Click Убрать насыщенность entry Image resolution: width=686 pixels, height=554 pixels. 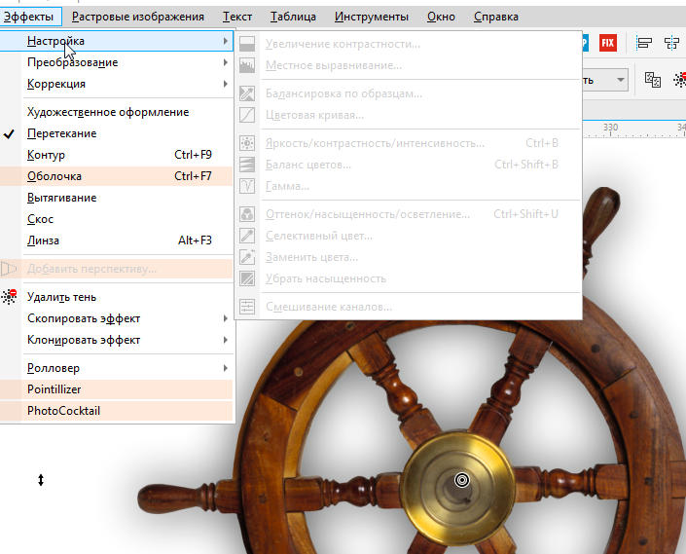pyautogui.click(x=408, y=278)
